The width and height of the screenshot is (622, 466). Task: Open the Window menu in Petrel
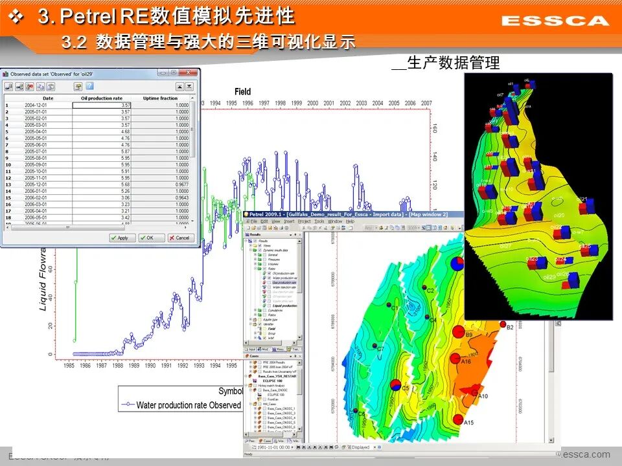(x=335, y=221)
